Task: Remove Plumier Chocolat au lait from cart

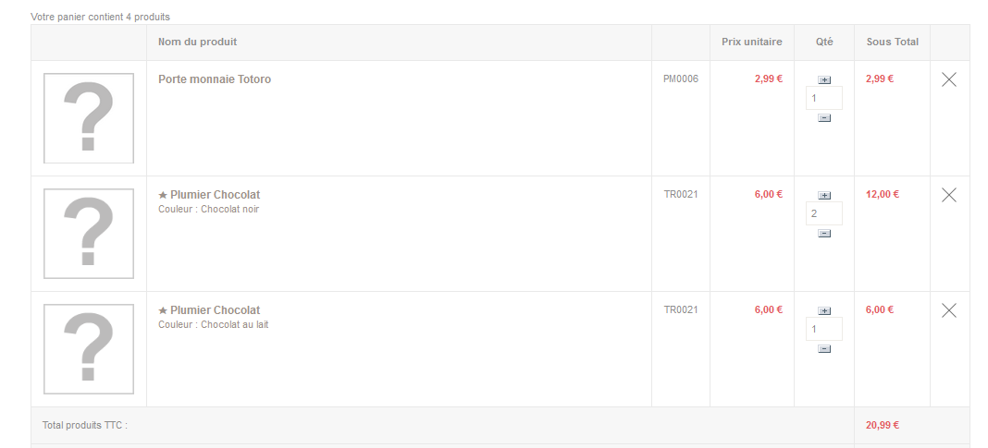Action: [x=949, y=310]
